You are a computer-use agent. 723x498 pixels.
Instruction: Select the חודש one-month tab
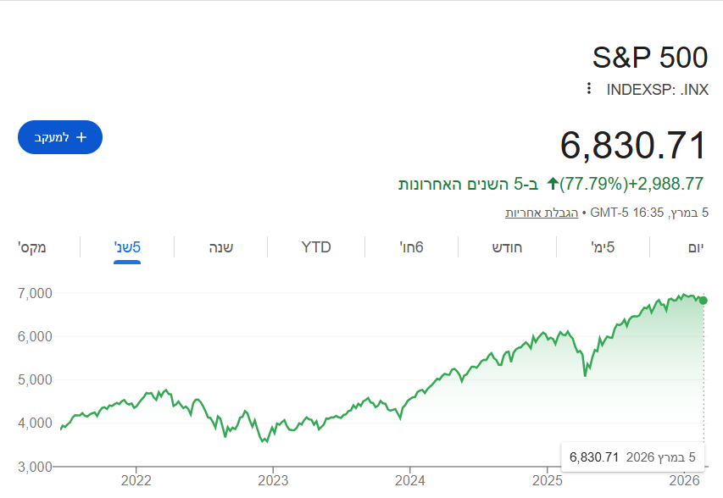coord(507,247)
